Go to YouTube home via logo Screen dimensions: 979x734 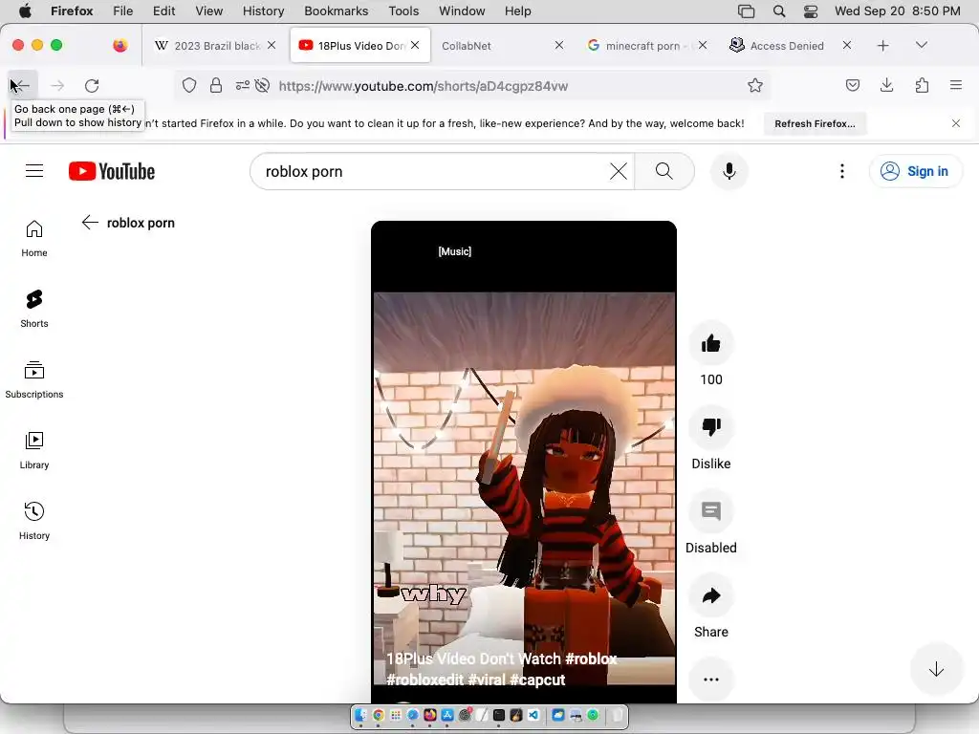112,171
